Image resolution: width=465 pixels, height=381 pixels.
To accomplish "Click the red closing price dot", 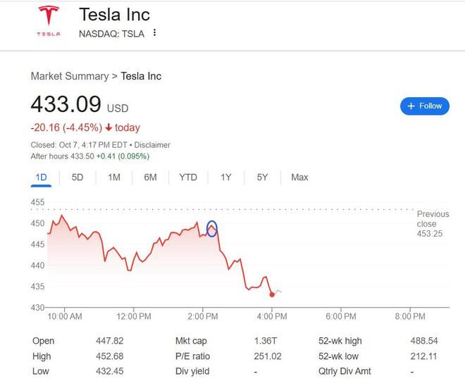I will (x=272, y=294).
